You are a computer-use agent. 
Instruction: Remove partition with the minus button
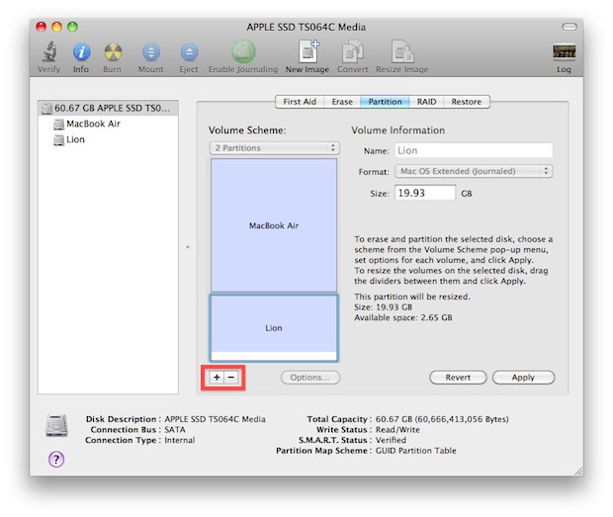click(x=231, y=378)
